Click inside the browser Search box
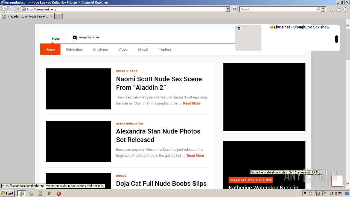Viewport: 350px width, 197px height. pos(278,9)
